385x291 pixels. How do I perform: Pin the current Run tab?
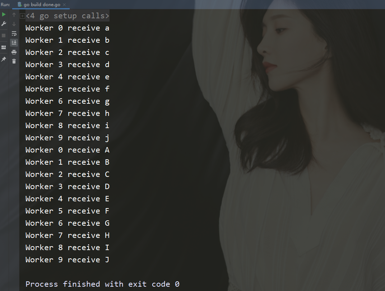pyautogui.click(x=4, y=59)
